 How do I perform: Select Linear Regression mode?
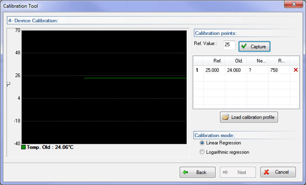tap(202, 143)
